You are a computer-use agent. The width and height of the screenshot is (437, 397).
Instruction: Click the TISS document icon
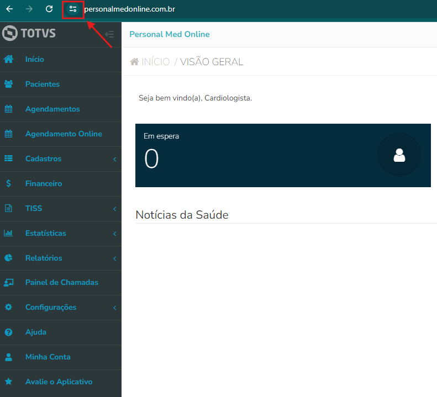tap(8, 208)
